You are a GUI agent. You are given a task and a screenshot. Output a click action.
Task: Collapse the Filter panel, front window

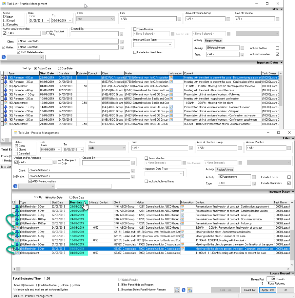pos(293,138)
